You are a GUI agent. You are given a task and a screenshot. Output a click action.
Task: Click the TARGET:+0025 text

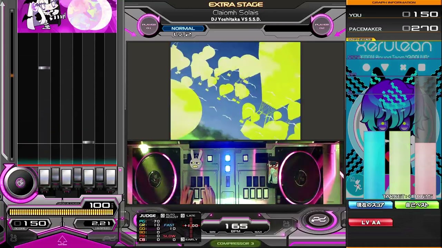[x=408, y=196]
